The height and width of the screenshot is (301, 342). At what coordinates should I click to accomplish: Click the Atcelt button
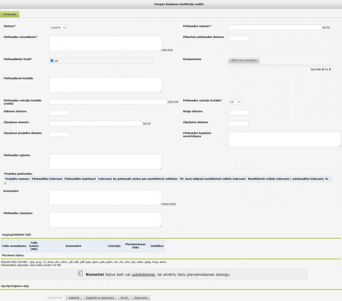(123, 297)
